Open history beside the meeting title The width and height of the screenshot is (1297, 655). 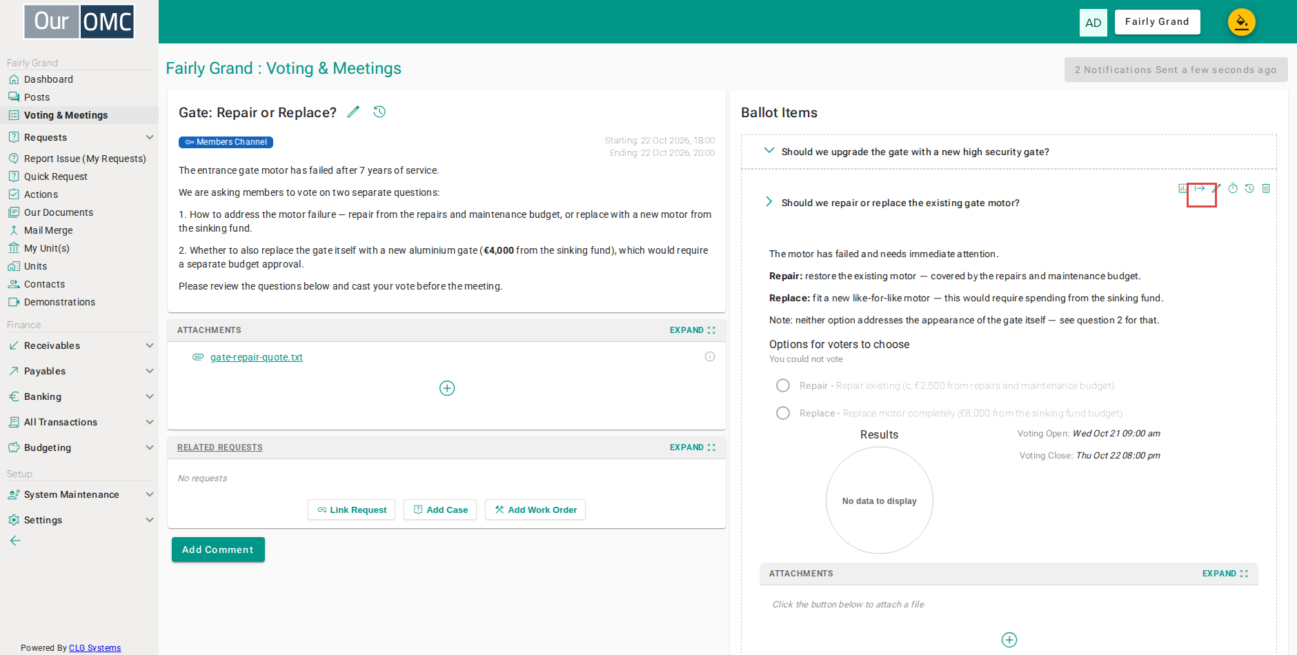tap(379, 112)
